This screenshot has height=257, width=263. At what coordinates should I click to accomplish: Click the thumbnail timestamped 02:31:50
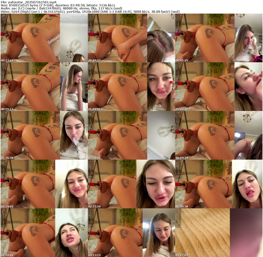coord(131,184)
